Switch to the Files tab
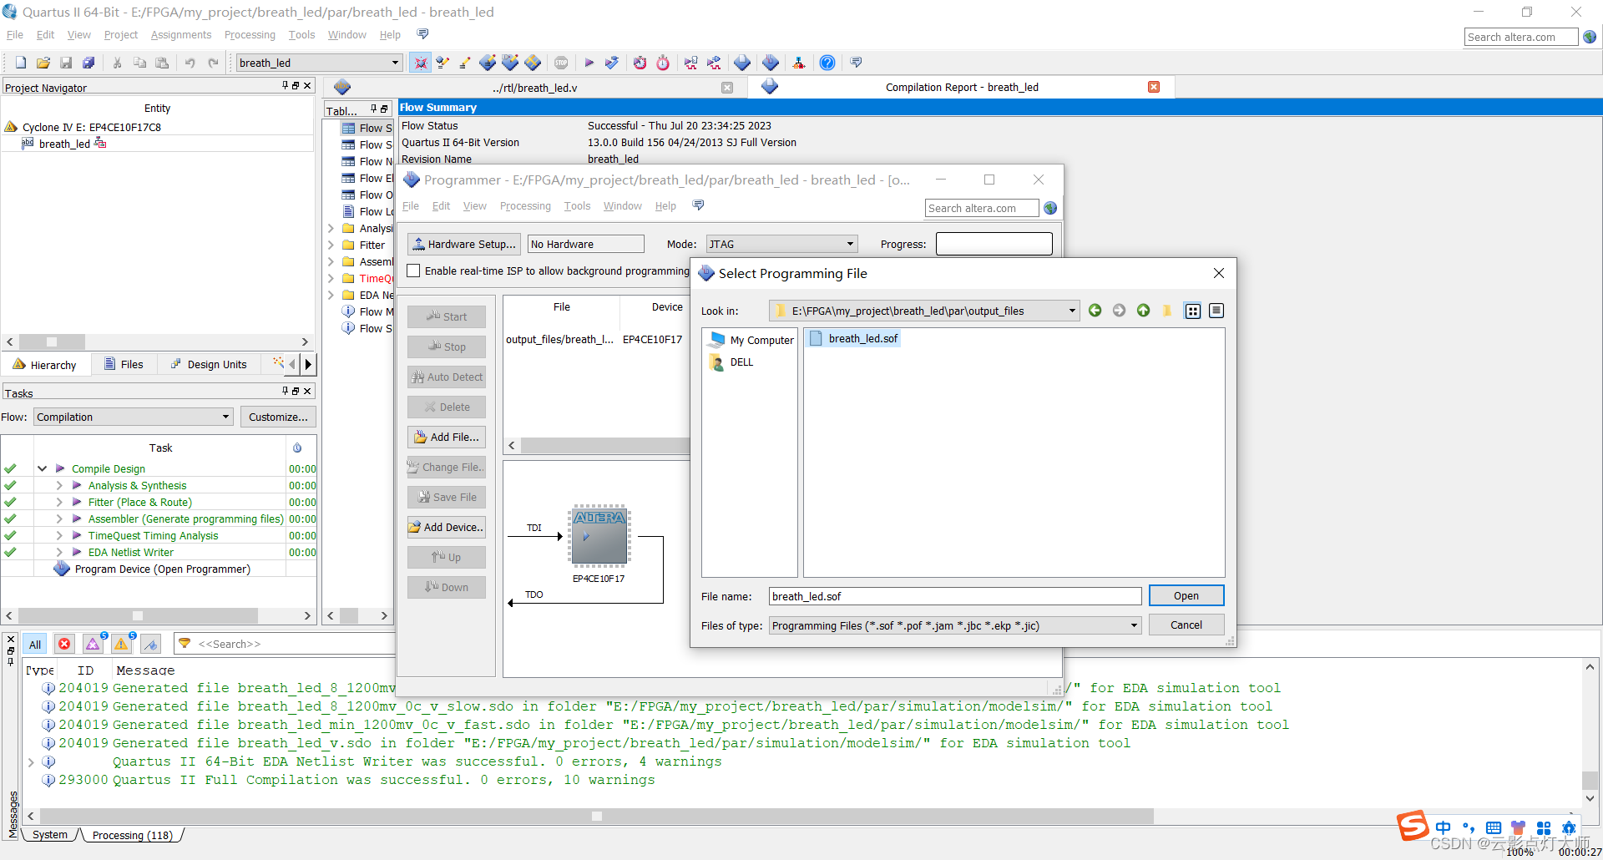The image size is (1603, 860). (x=124, y=364)
